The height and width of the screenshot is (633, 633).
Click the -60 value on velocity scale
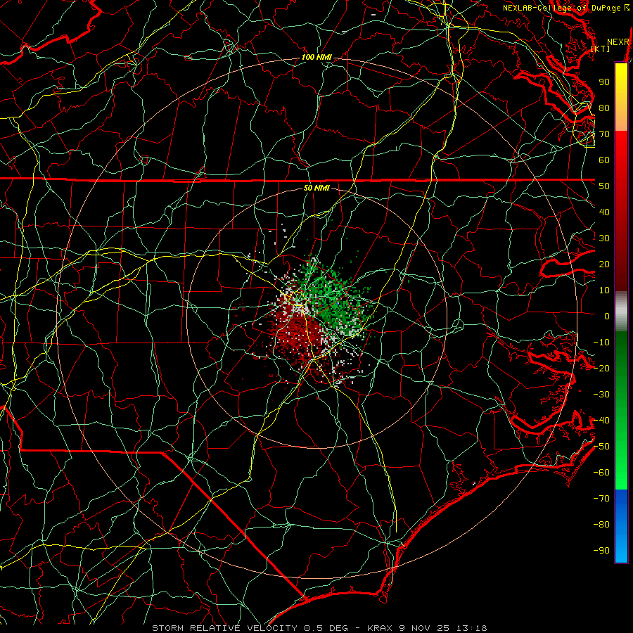(601, 473)
